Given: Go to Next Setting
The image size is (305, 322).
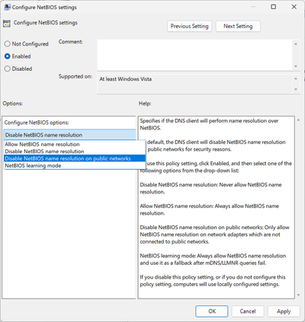Looking at the screenshot, I should pos(238,26).
